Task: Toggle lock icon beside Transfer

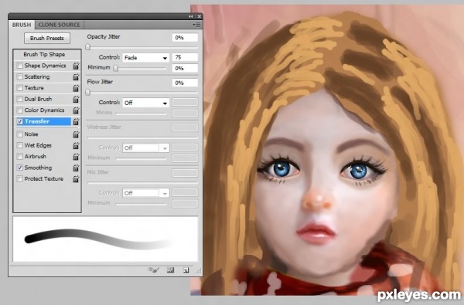Action: tap(76, 121)
